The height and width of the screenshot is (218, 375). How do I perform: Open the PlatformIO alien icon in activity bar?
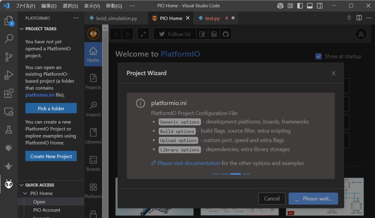coord(9,184)
